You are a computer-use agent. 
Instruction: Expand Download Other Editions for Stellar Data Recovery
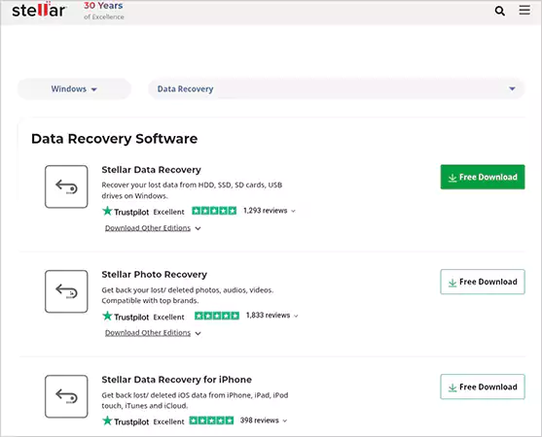tap(153, 228)
